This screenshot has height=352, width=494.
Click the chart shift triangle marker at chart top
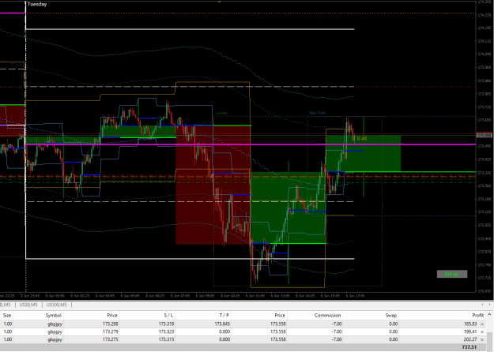point(219,2)
